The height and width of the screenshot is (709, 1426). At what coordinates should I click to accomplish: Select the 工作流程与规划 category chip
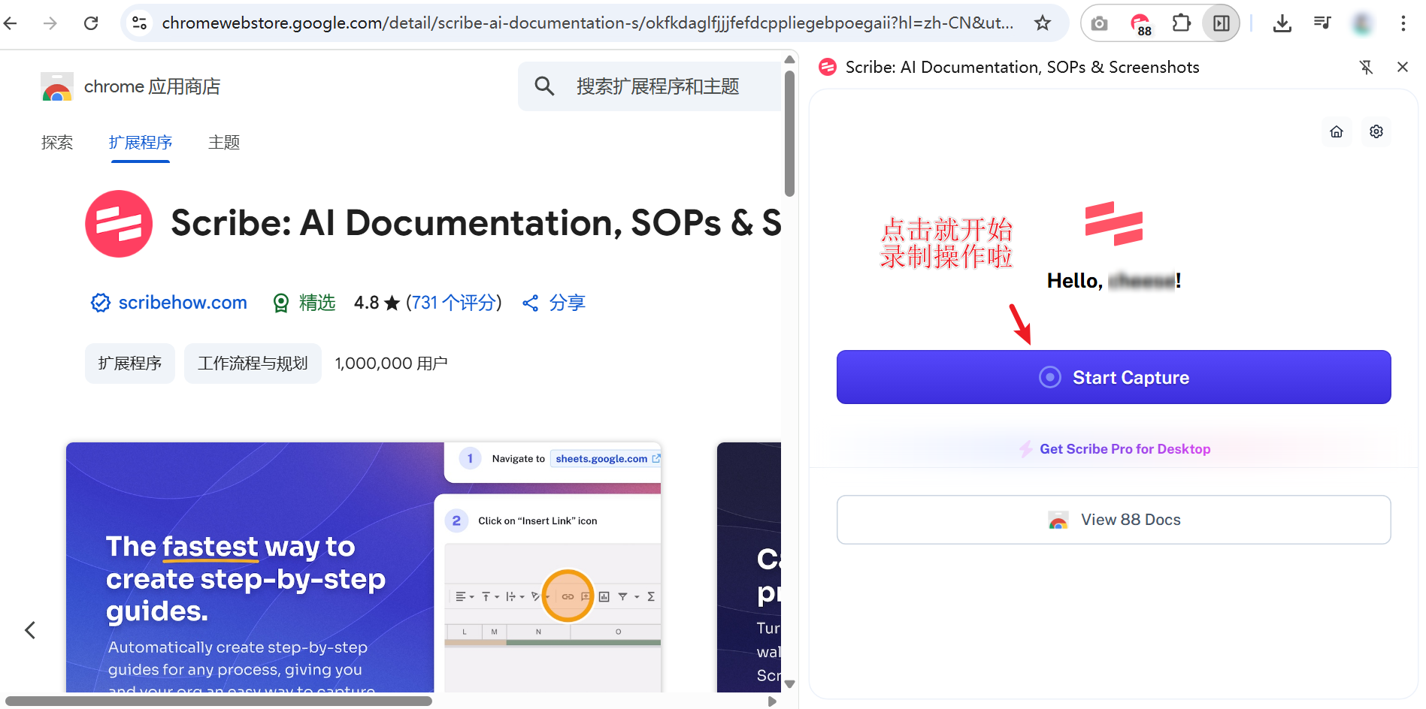click(253, 364)
